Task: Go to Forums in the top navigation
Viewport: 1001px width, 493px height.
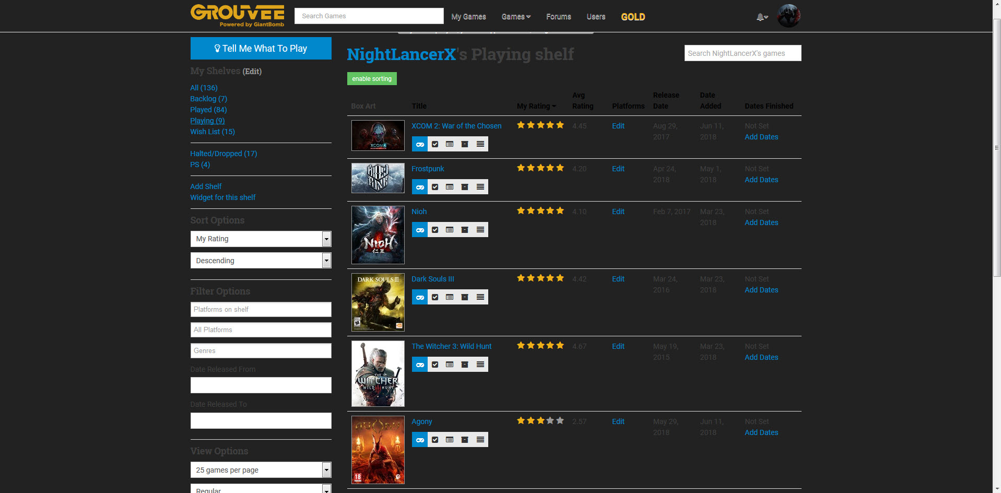Action: (x=559, y=17)
